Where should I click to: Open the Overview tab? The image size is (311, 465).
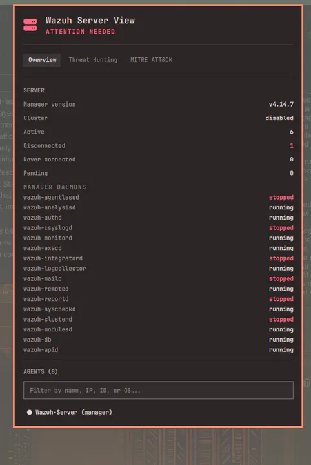pyautogui.click(x=42, y=60)
